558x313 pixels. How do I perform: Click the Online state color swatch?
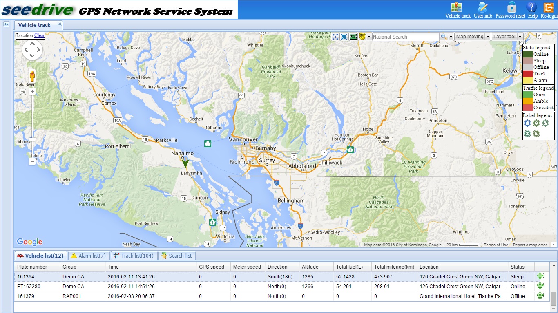(x=528, y=54)
